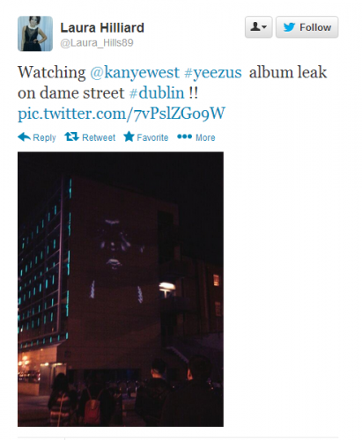Screen dimensions: 362x440
Task: Open the attached building projection photo
Action: 121,289
